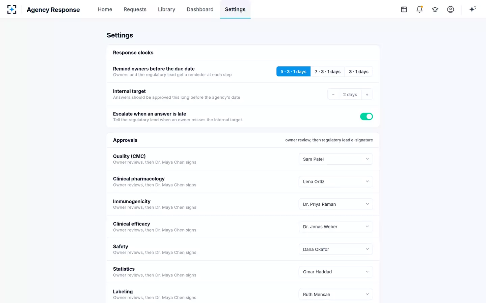The width and height of the screenshot is (486, 303).
Task: Click the Clinical efficacy row label
Action: click(x=132, y=224)
